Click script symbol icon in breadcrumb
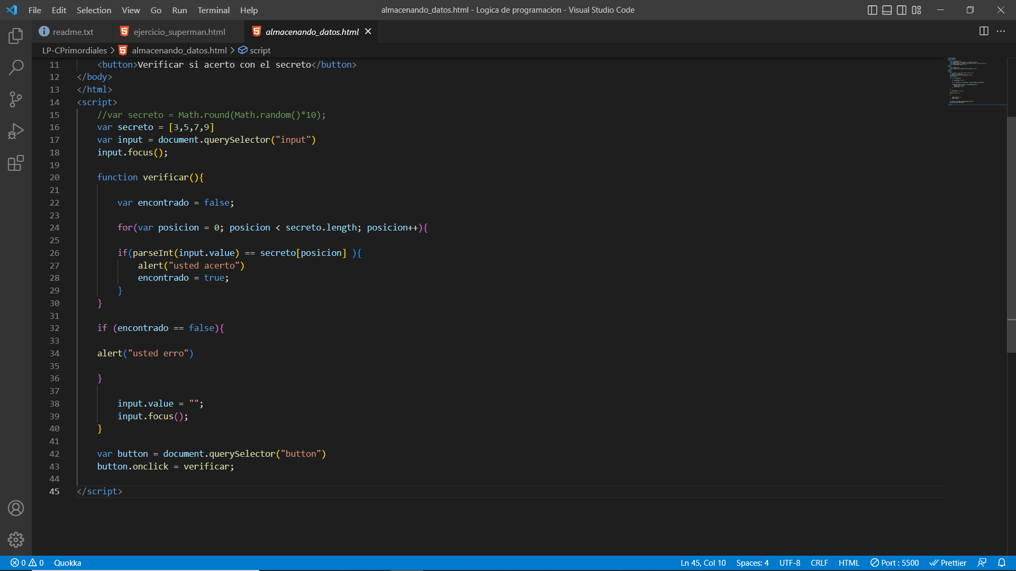Image resolution: width=1016 pixels, height=571 pixels. click(x=243, y=50)
